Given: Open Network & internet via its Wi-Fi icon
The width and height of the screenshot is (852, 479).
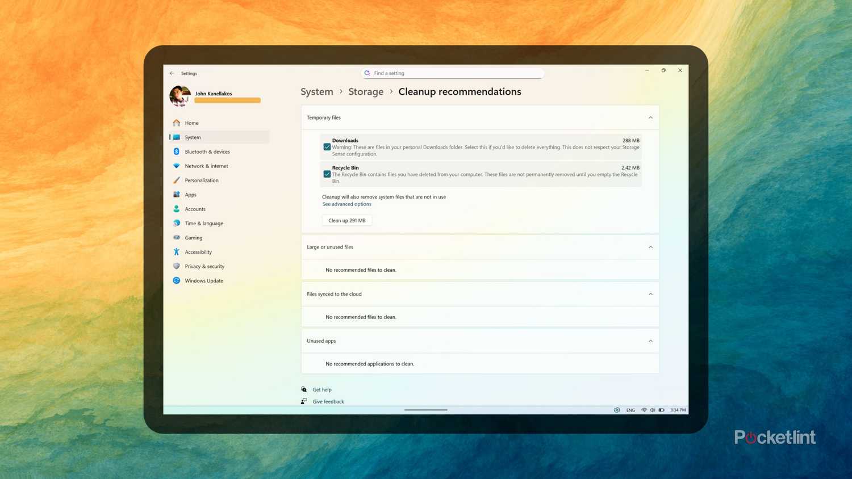Looking at the screenshot, I should click(177, 166).
